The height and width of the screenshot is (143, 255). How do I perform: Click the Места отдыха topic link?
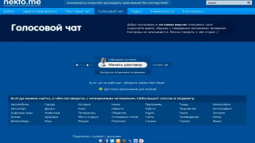pyautogui.click(x=88, y=117)
